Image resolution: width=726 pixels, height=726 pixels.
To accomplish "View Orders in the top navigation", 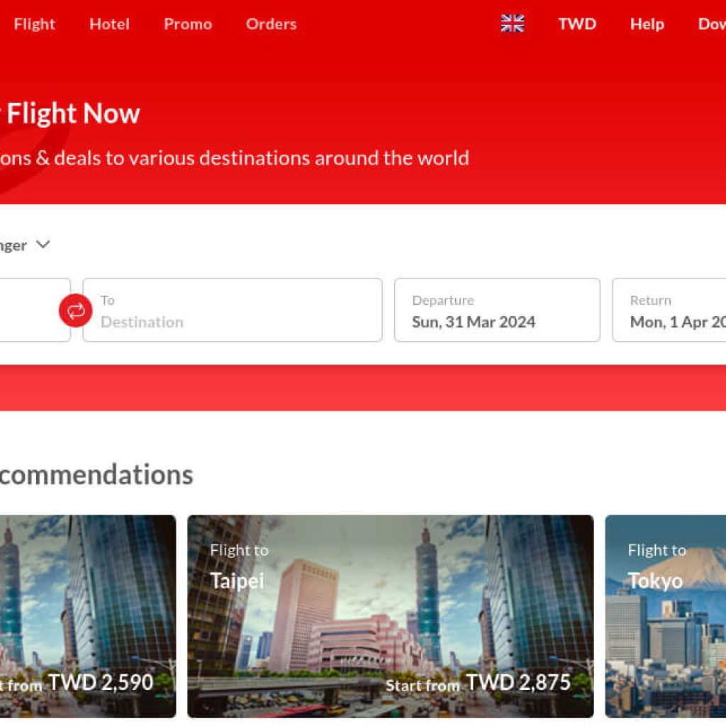I will coord(271,24).
